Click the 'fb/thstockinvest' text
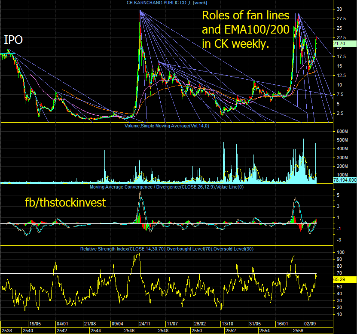 [x=65, y=203]
